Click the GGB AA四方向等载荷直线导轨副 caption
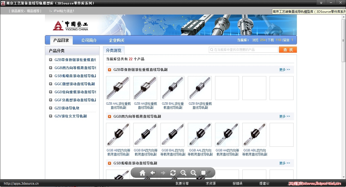This screenshot has height=187, width=346. pyautogui.click(x=227, y=152)
